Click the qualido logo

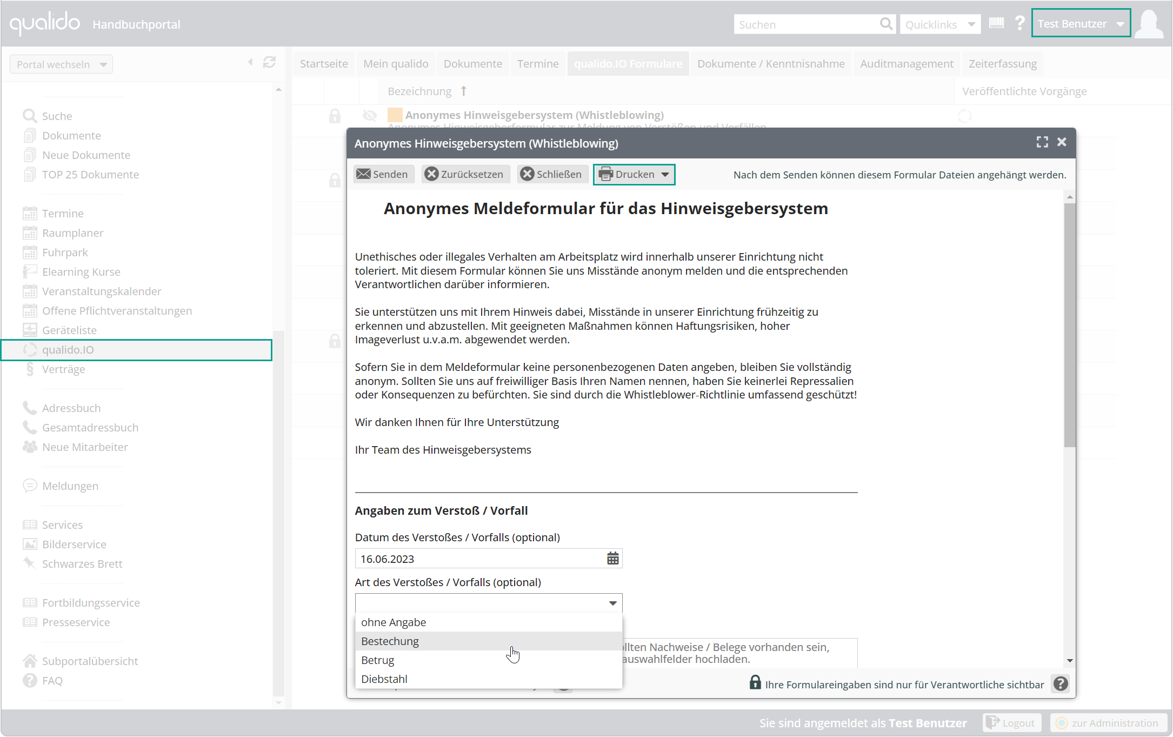pyautogui.click(x=45, y=23)
